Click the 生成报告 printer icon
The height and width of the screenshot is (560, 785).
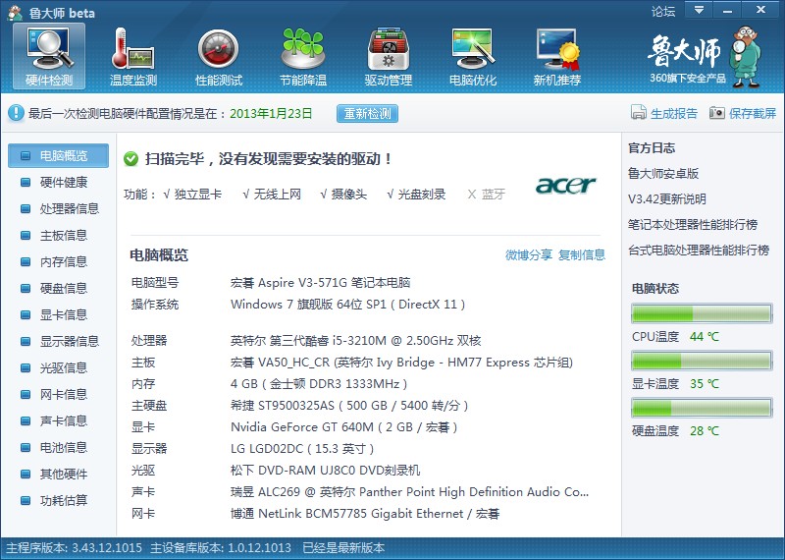click(x=639, y=113)
